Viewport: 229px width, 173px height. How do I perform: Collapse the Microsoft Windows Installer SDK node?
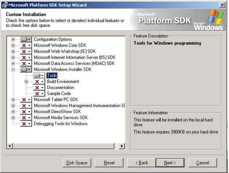13,69
